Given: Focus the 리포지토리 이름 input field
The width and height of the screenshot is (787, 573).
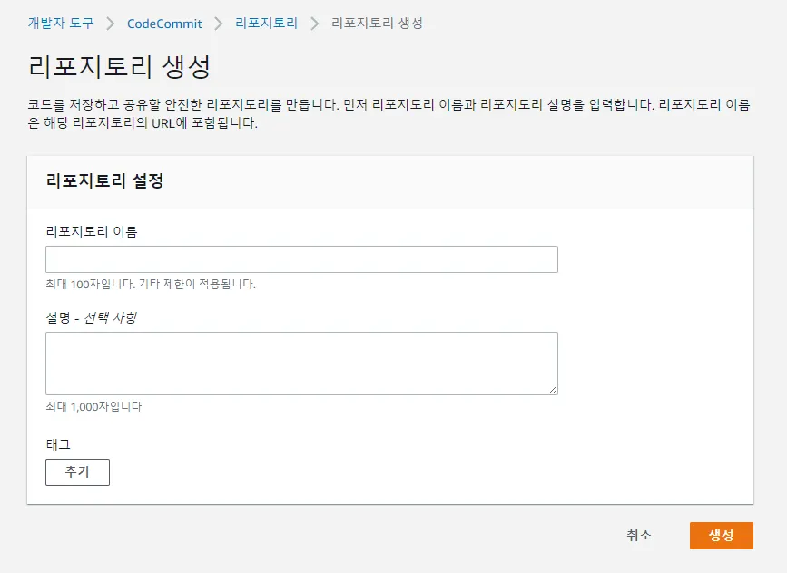Looking at the screenshot, I should pos(301,259).
